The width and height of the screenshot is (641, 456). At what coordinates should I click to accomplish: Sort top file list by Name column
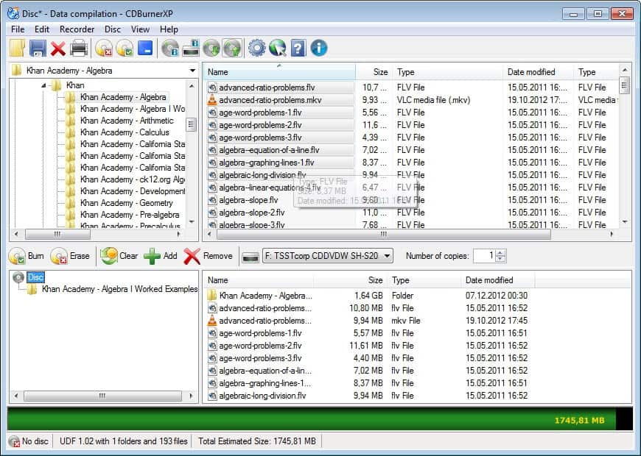[280, 72]
